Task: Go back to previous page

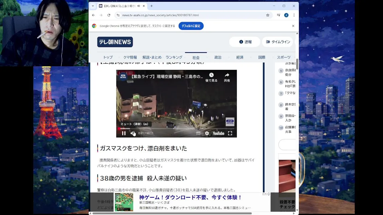Action: [93, 15]
